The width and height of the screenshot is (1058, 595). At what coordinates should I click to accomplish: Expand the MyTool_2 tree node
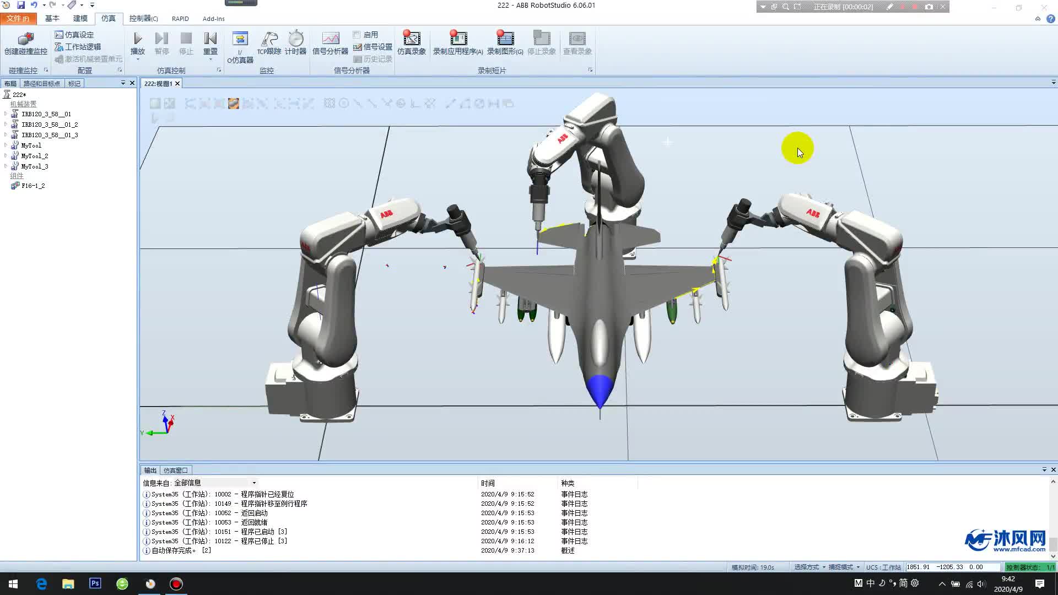6,156
